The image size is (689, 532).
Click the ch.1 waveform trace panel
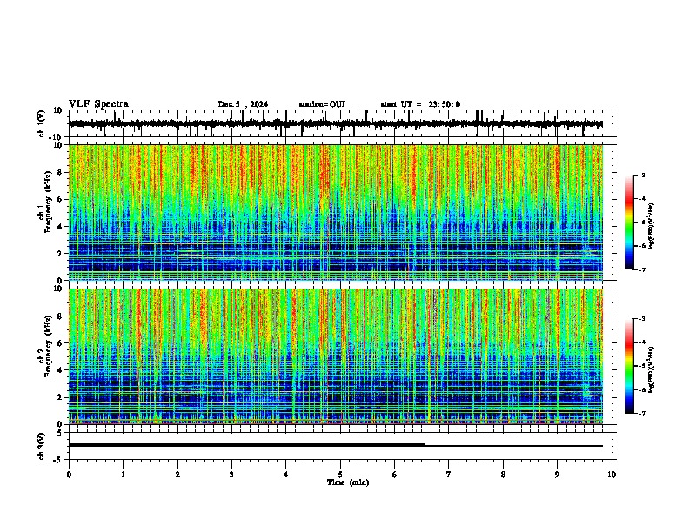340,123
